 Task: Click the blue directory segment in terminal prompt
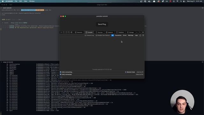(x=28, y=10)
